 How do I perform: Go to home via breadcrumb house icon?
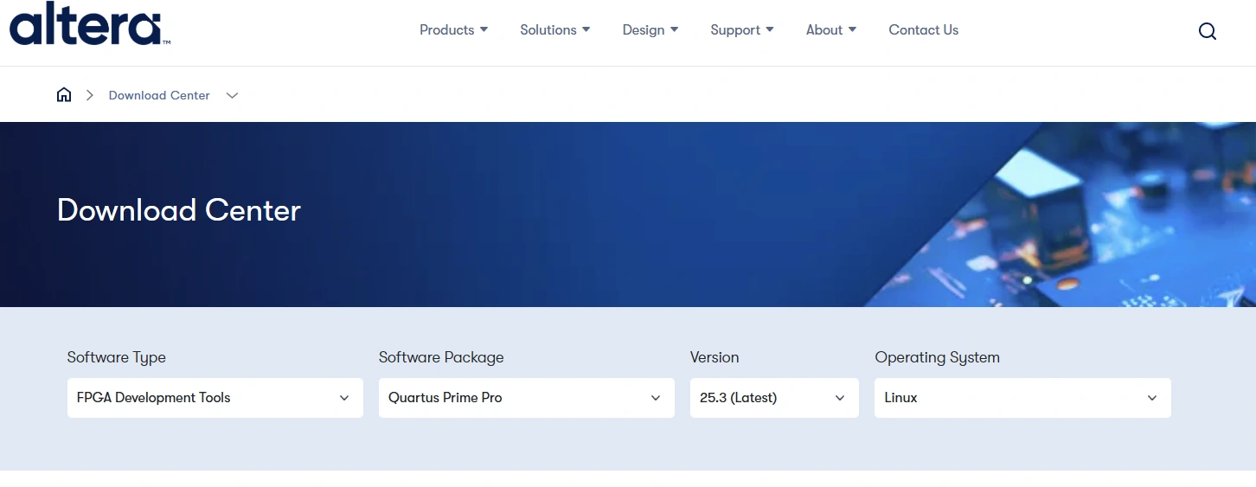64,95
